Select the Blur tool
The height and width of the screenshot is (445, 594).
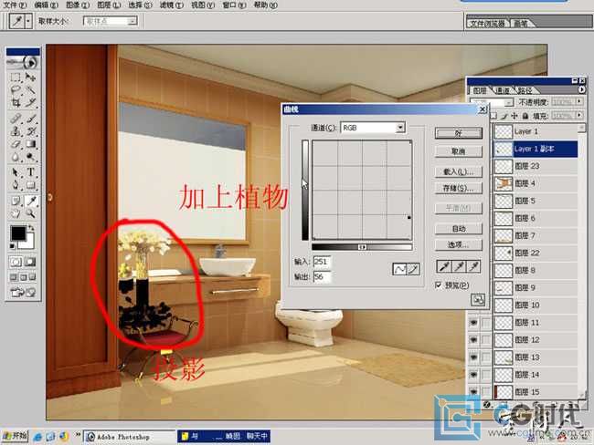pyautogui.click(x=16, y=157)
